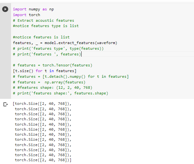Click the '#notice features type is list' comment

[x=46, y=26]
